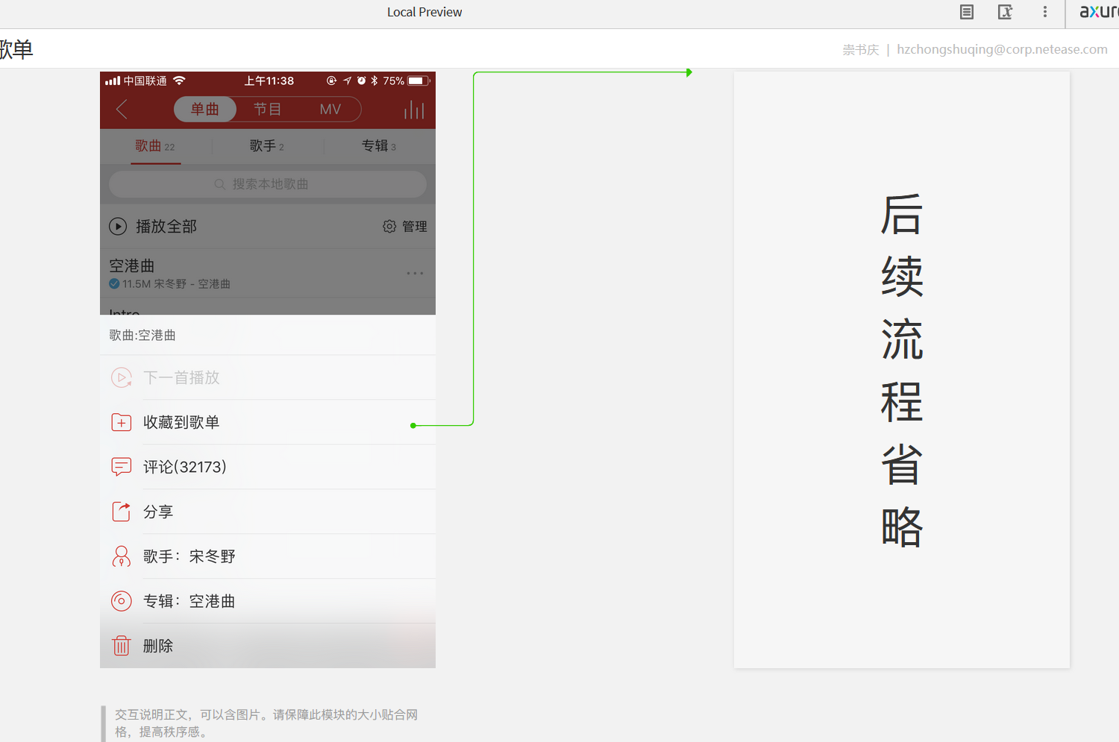
Task: Tap the add-to-playlist folder icon
Action: point(122,422)
